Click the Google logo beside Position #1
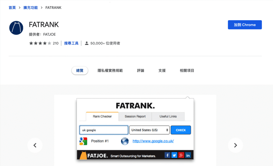Image resolution: width=273 pixels, height=166 pixels. (x=83, y=141)
